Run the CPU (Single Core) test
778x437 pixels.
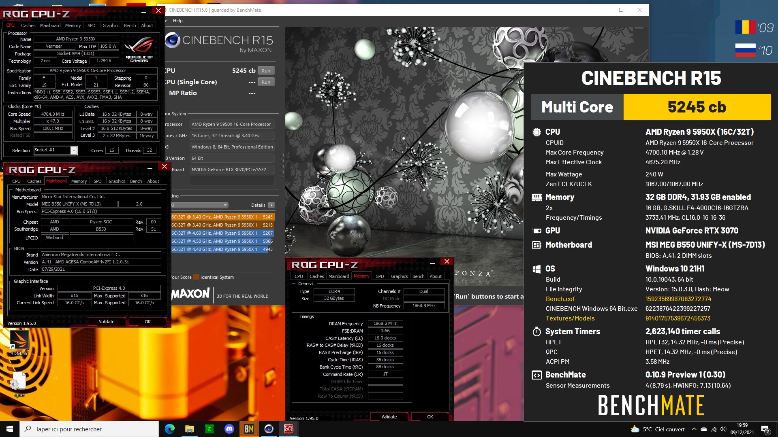(x=266, y=82)
